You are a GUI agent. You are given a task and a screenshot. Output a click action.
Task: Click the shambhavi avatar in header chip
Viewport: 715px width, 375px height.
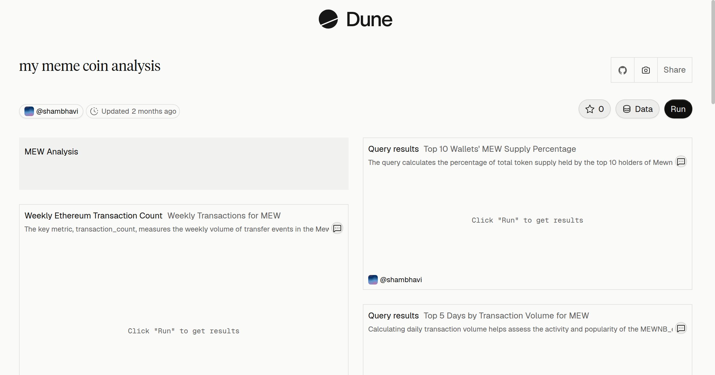pos(29,111)
